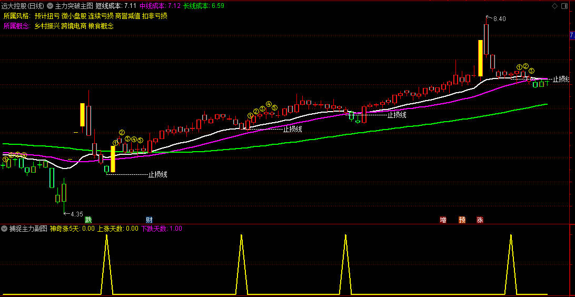The height and width of the screenshot is (297, 575).
Task: Click the magenta 下跌天数: 1.00 readout
Action: pyautogui.click(x=162, y=229)
